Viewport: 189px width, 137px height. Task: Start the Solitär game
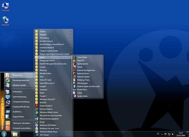(x=88, y=93)
